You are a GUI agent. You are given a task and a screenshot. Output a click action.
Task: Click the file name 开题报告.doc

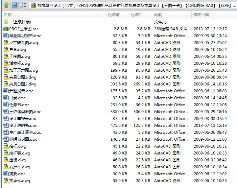[21, 91]
